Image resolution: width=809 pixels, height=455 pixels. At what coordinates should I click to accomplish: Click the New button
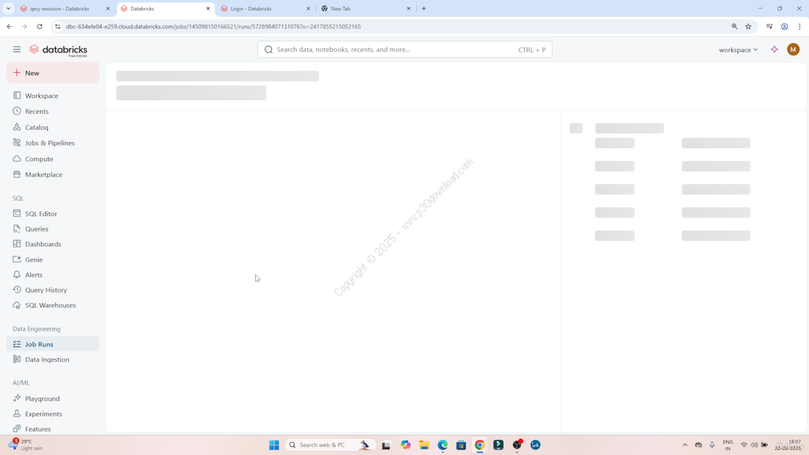coord(52,73)
